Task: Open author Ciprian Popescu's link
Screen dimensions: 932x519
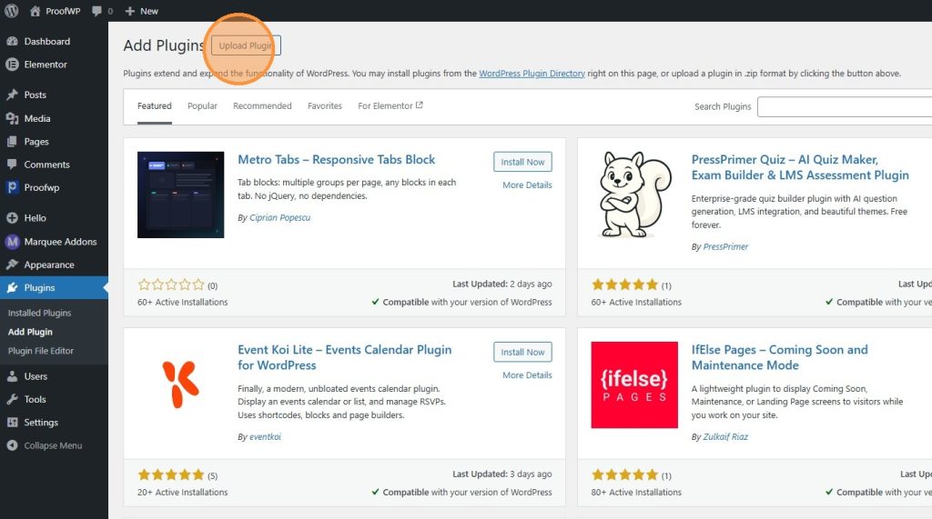Action: [280, 217]
